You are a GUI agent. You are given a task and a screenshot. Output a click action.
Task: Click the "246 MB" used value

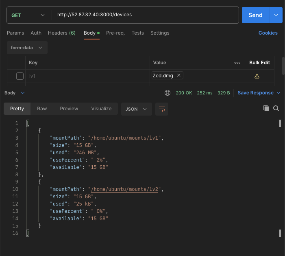pos(85,153)
